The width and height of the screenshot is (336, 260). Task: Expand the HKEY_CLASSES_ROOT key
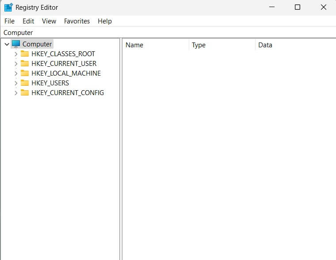pyautogui.click(x=16, y=54)
